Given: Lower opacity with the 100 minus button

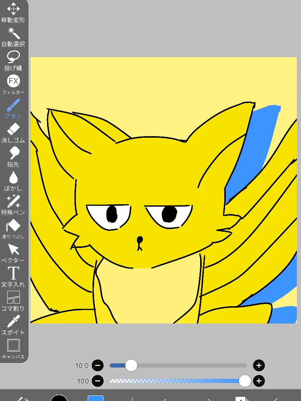Looking at the screenshot, I should pos(98,381).
